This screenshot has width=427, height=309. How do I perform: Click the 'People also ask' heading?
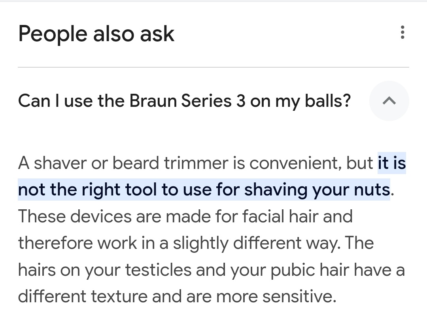tap(96, 34)
